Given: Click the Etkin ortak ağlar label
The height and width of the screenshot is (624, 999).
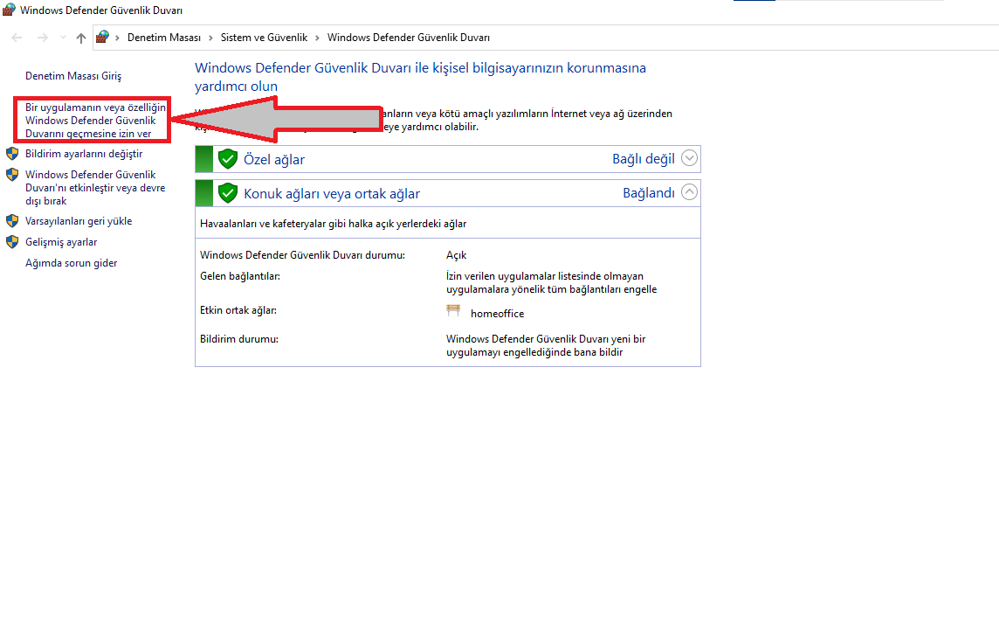Looking at the screenshot, I should (x=238, y=310).
